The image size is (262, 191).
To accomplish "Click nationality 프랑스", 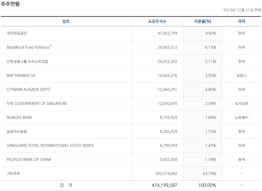I will coord(241,76).
